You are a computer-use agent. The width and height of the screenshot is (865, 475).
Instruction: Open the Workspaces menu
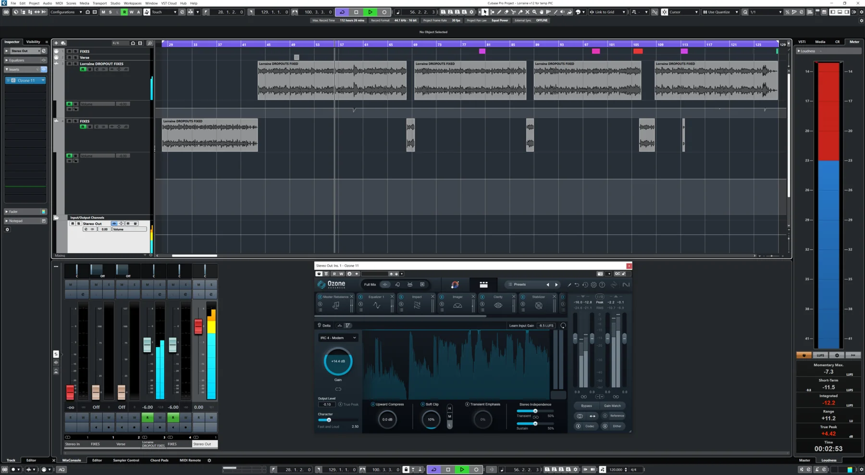133,3
